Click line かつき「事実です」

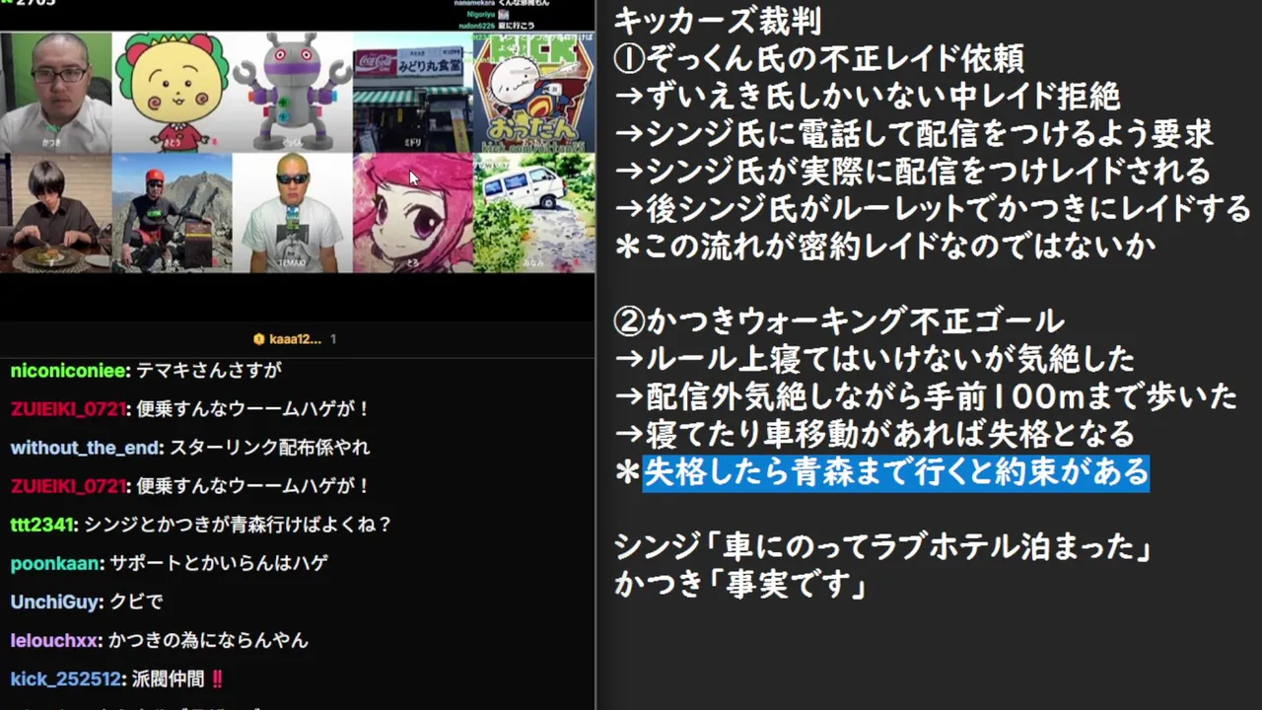click(740, 585)
